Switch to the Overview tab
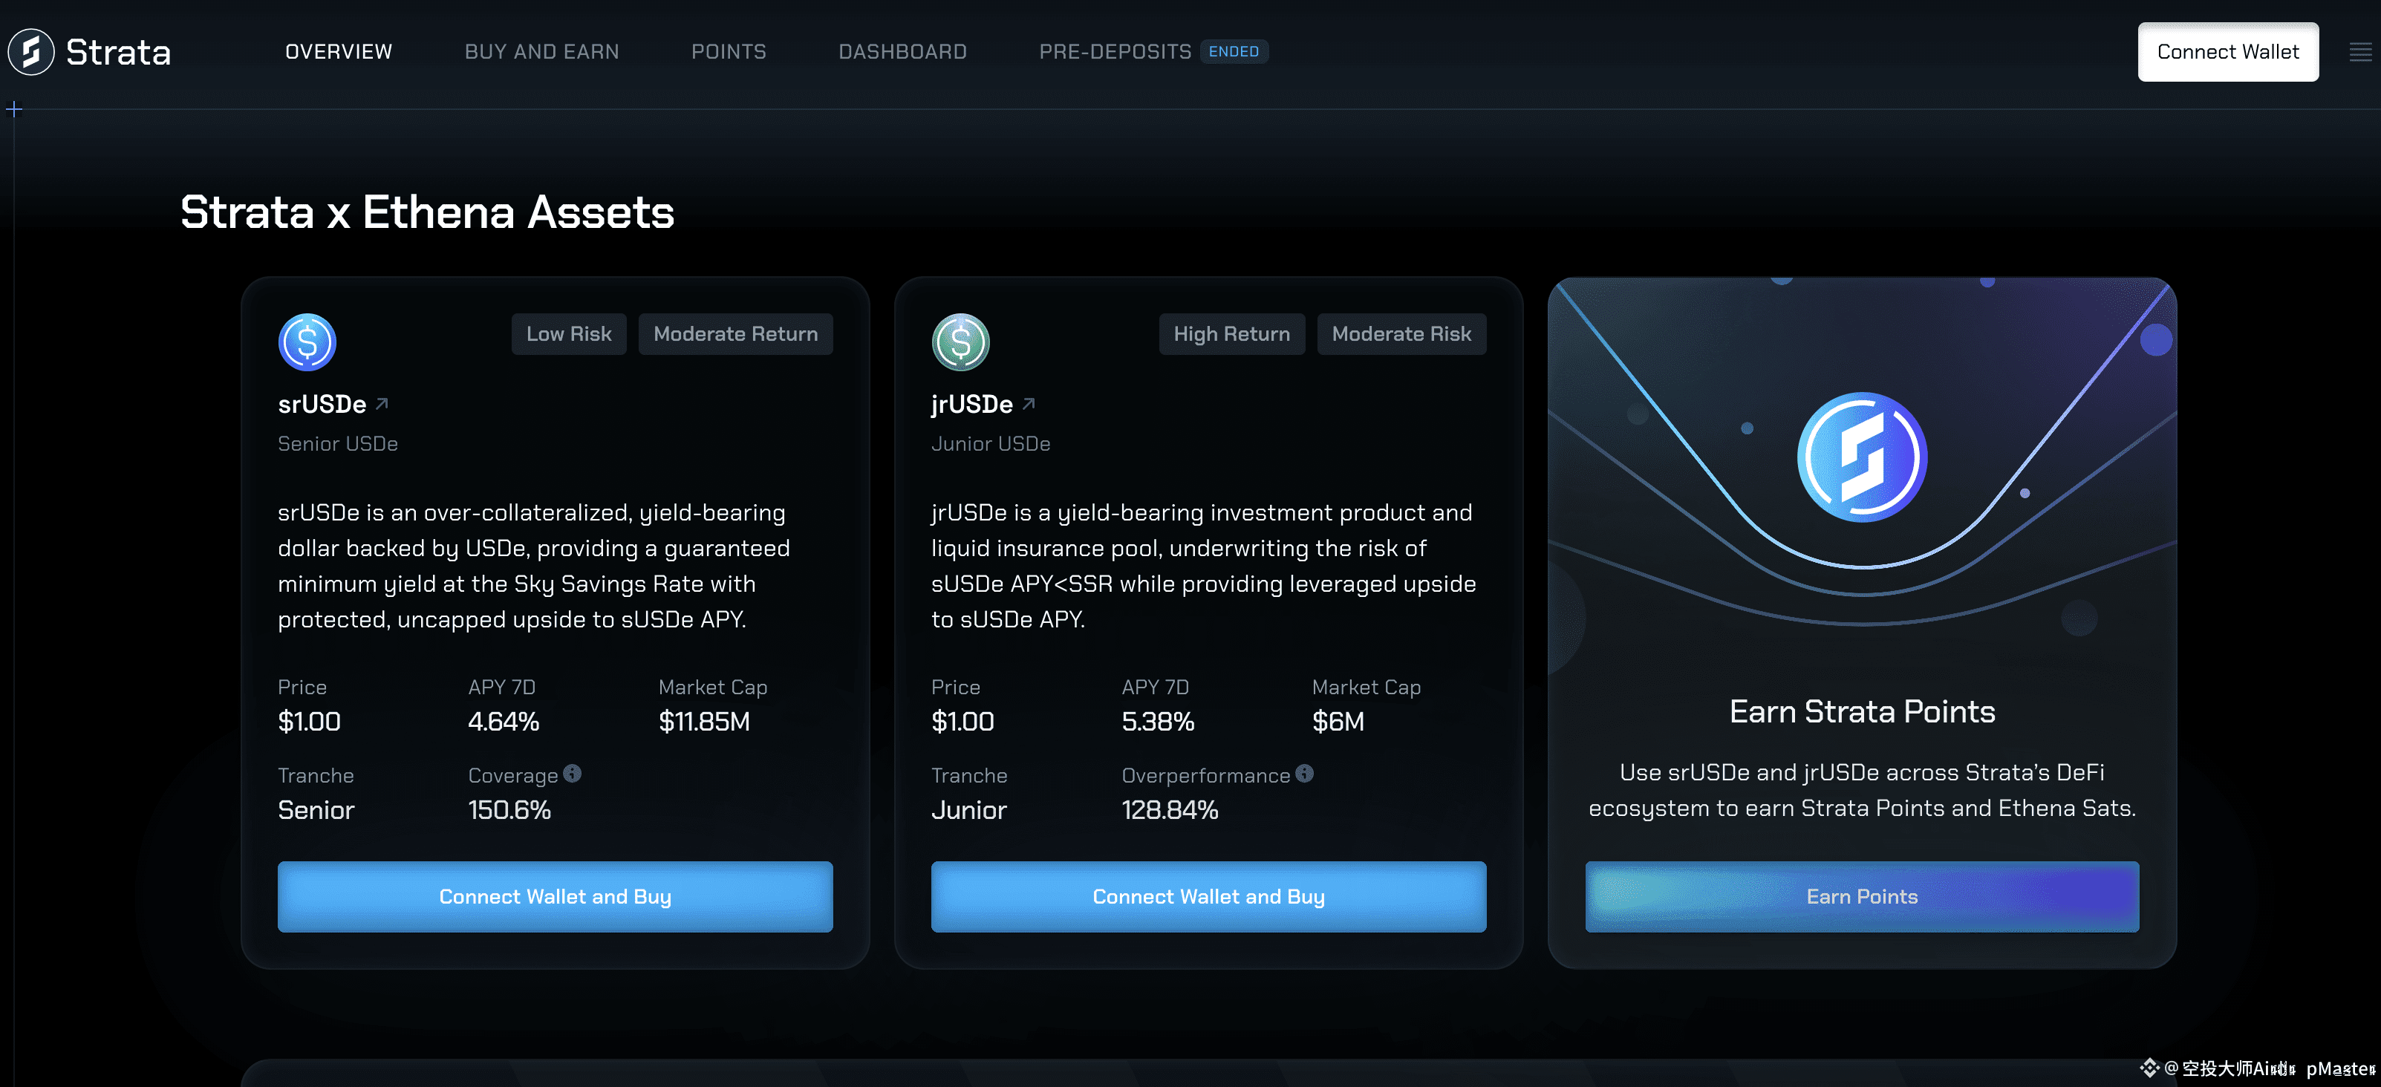The height and width of the screenshot is (1087, 2381). click(x=339, y=52)
